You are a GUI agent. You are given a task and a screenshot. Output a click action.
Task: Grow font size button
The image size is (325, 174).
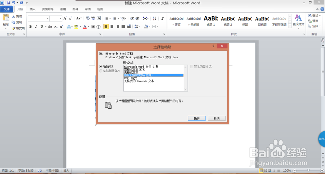point(65,19)
